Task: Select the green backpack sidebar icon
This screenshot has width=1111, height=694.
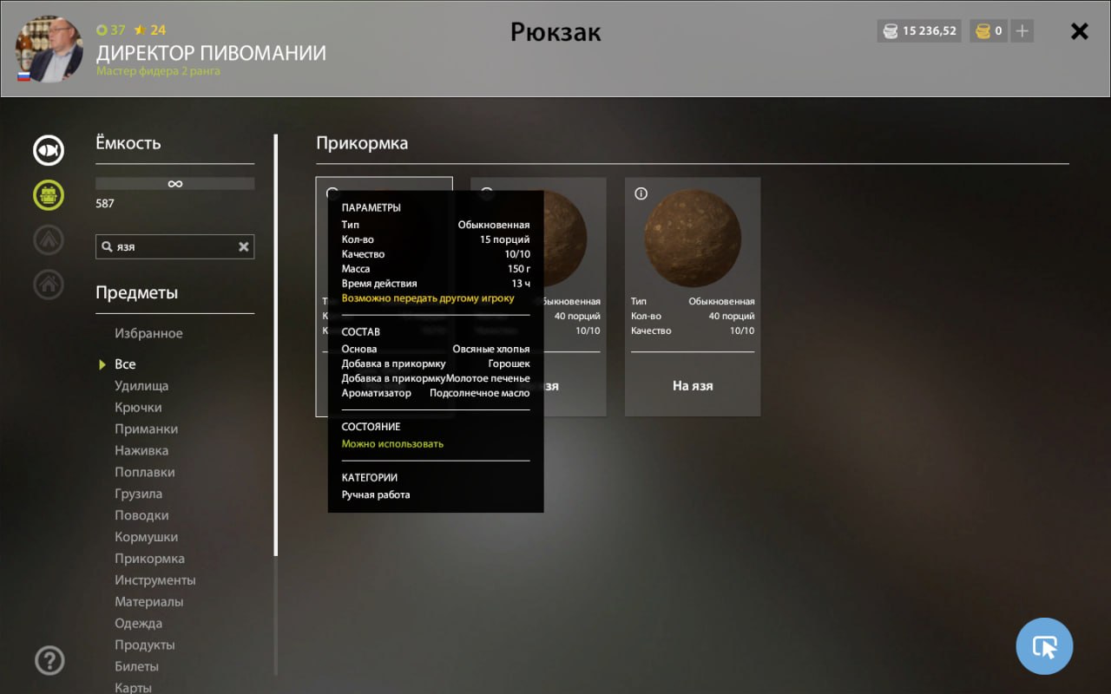Action: click(x=49, y=194)
